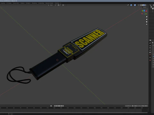Open the Scene properties tab icon

coord(150,52)
